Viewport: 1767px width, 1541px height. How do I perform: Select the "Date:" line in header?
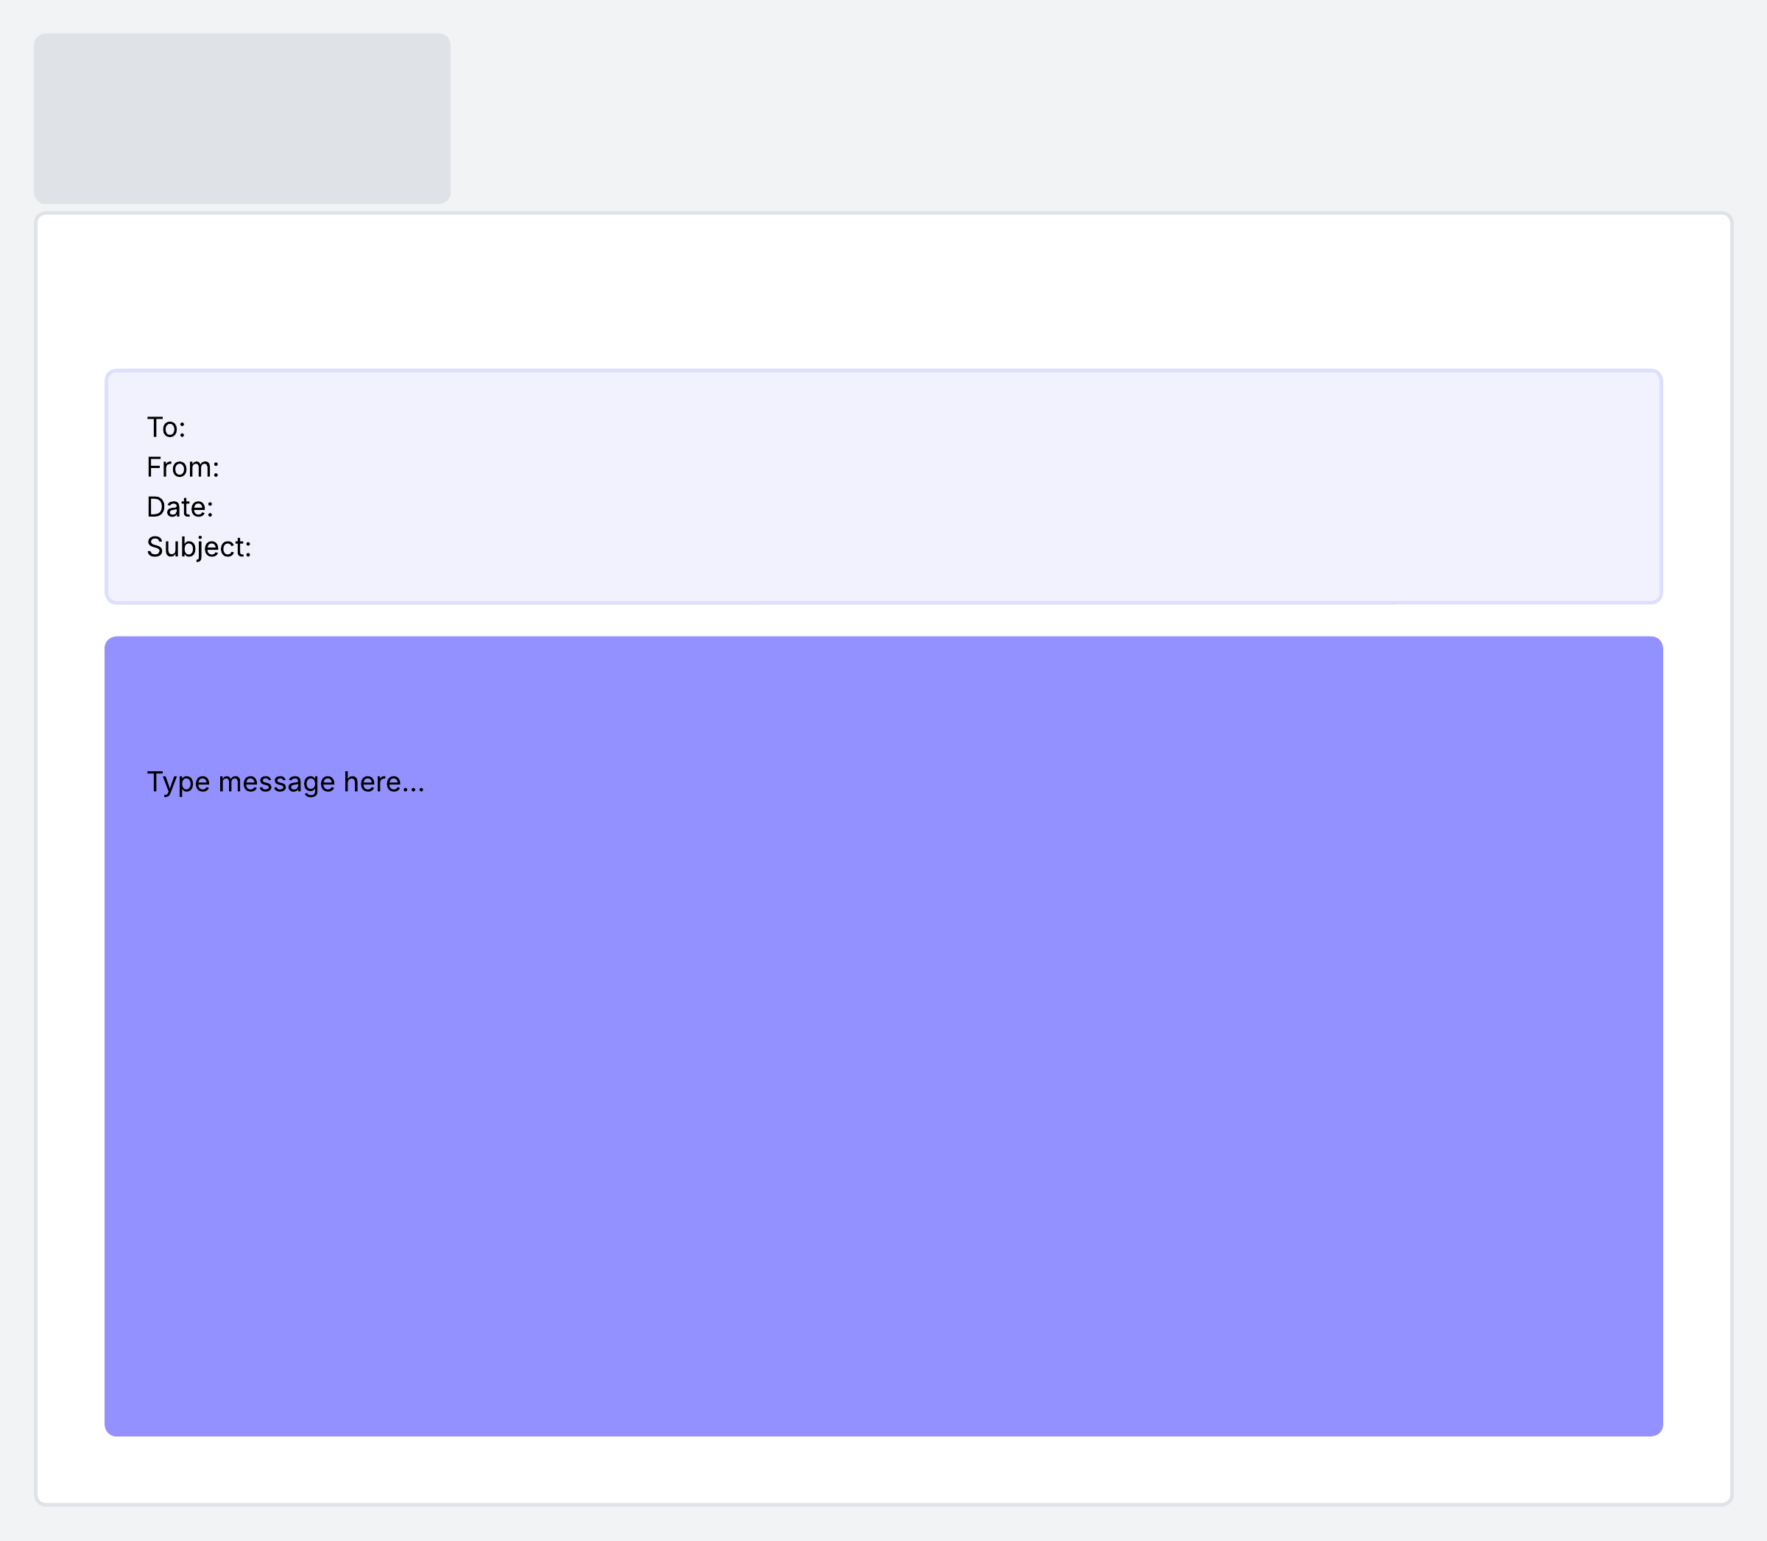coord(180,507)
